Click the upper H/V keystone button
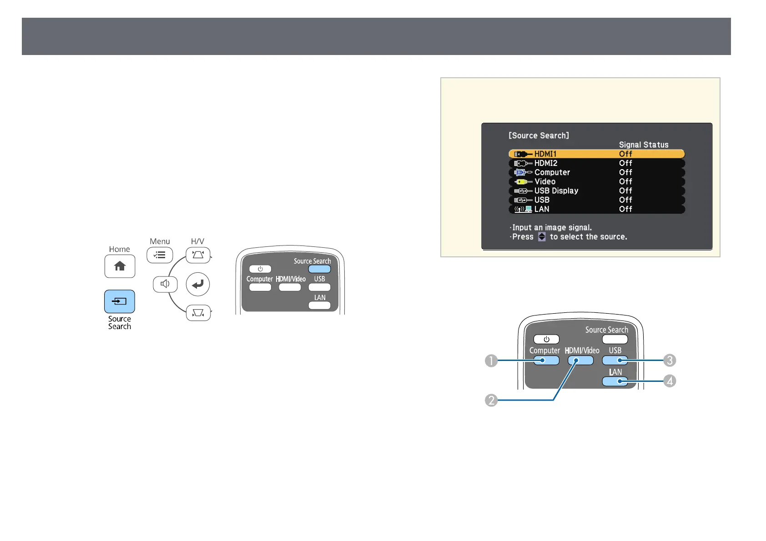The image size is (766, 541). pos(198,255)
